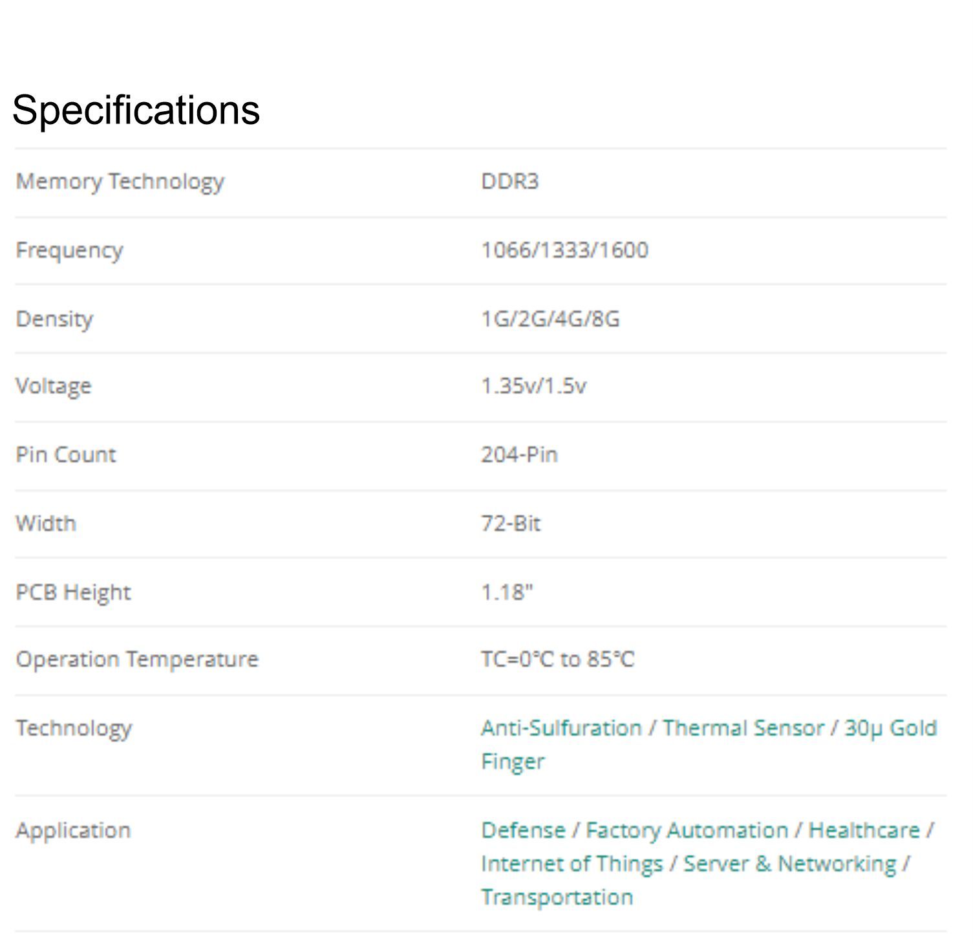Click the 1G/2G/4G/8G density value
Image resolution: width=973 pixels, height=944 pixels.
[x=550, y=319]
